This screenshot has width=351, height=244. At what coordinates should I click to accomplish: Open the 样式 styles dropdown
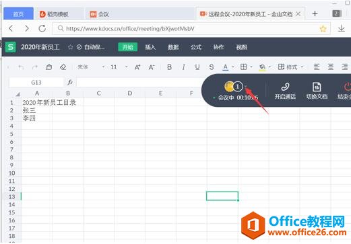[290, 67]
